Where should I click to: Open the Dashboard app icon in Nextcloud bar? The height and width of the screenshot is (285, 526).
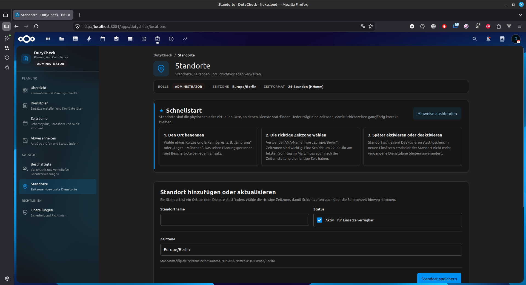(48, 39)
